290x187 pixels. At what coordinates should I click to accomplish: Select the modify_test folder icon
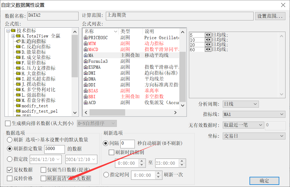(x=18, y=106)
